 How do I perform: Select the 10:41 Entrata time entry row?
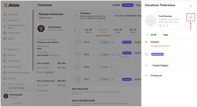point(105,79)
